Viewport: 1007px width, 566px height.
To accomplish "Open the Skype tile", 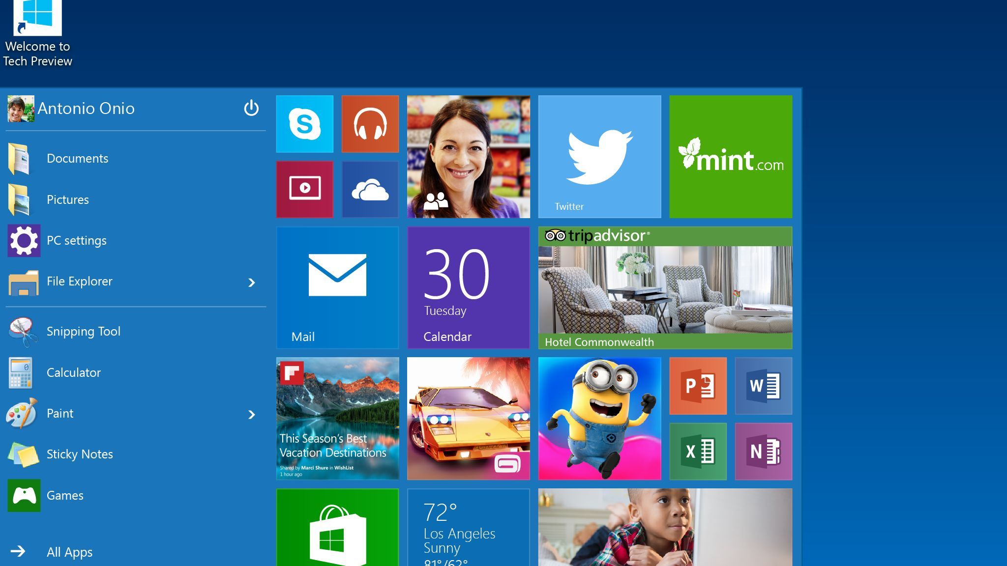I will [304, 124].
